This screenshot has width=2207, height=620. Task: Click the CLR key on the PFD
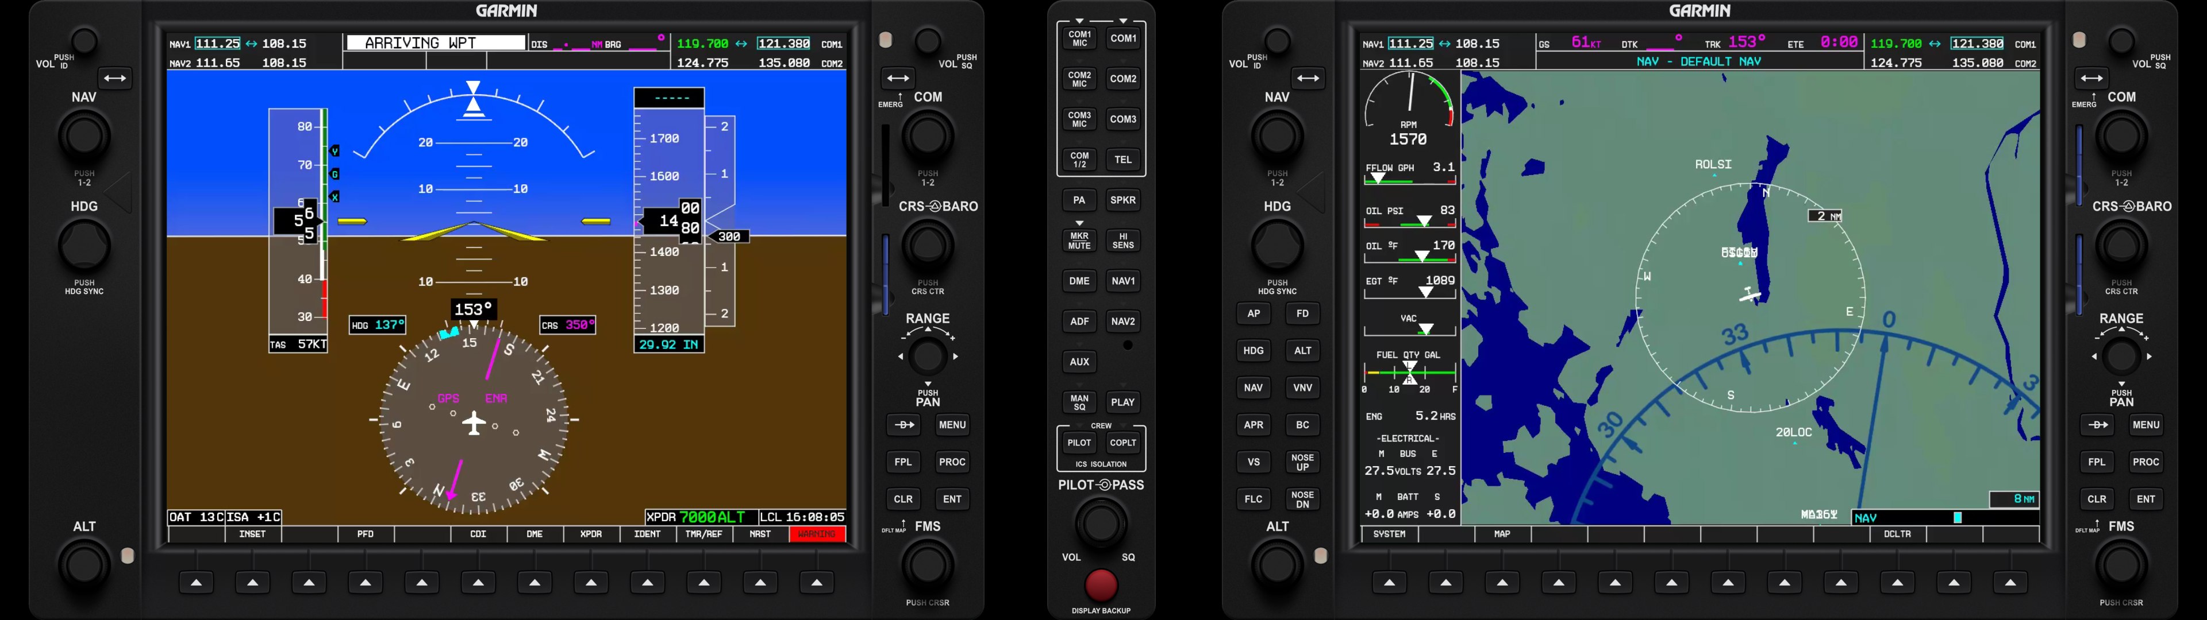click(903, 499)
